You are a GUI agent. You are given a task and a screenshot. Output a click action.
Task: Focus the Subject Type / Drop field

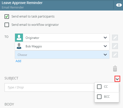[49, 87]
